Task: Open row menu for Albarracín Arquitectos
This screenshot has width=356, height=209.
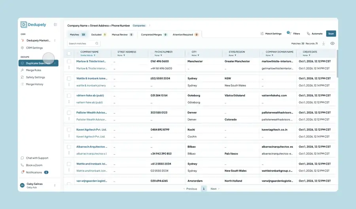Action: [x=69, y=153]
